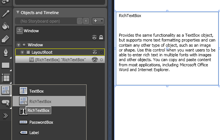Viewport: 220px width, 140px height.
Task: Select RichTextBox entry in the tool flyout
Action: 49,101
